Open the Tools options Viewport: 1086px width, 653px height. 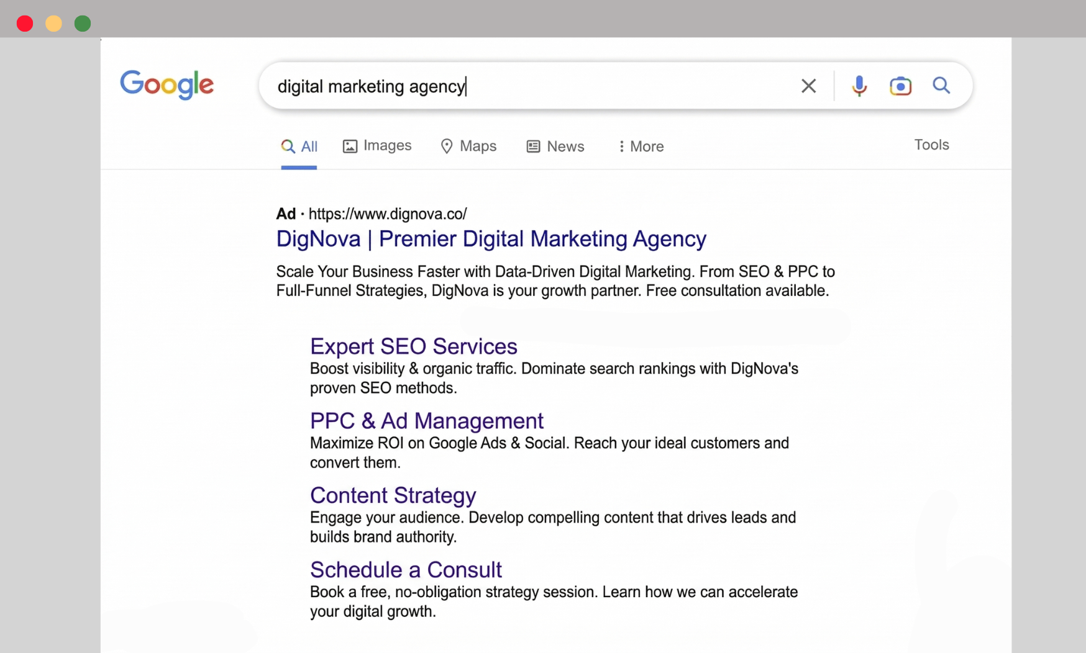pyautogui.click(x=931, y=145)
